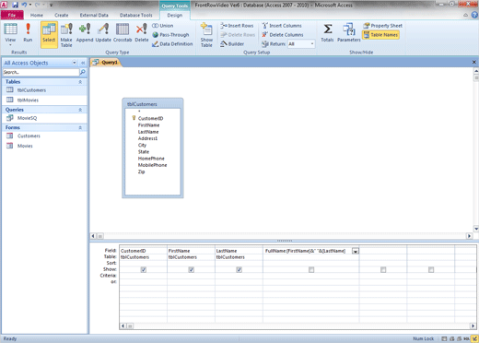
Task: Click Delete Columns in Query Setup
Action: coord(283,35)
